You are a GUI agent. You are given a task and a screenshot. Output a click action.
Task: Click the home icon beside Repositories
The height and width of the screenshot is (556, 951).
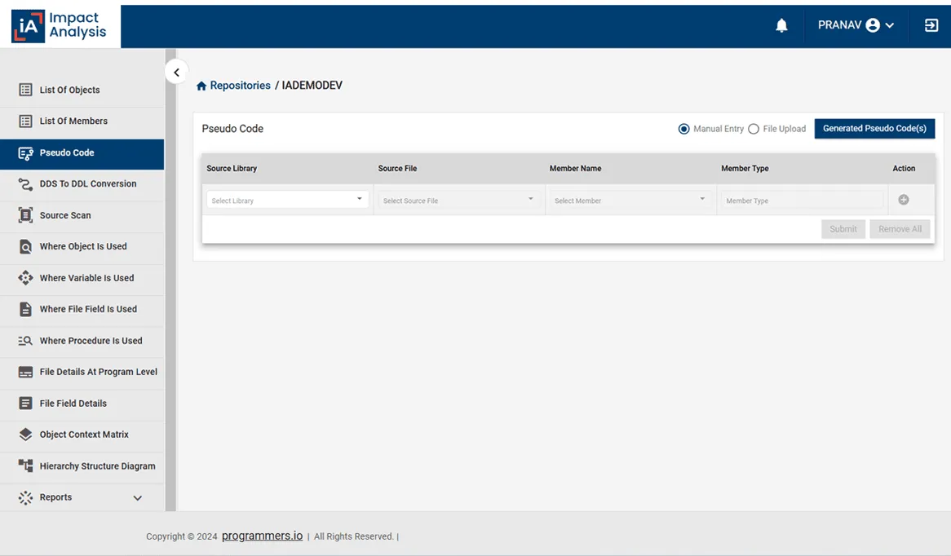coord(201,86)
